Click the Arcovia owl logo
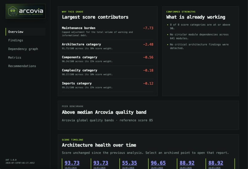248x169 pixels. pos(26,11)
